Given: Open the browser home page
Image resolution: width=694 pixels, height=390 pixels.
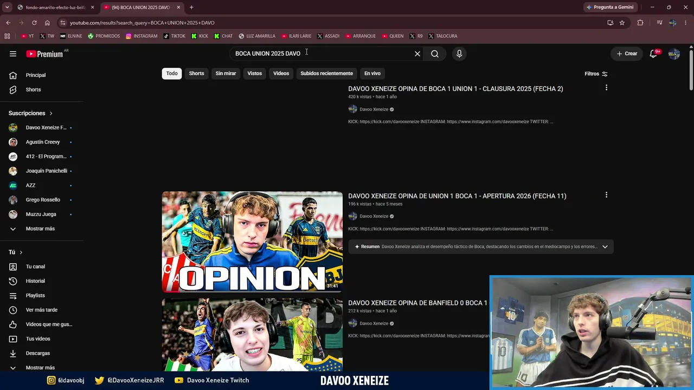Looking at the screenshot, I should (47, 23).
